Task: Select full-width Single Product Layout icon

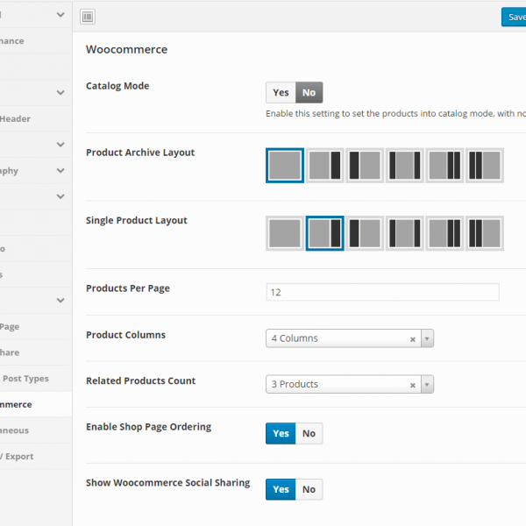Action: point(285,233)
